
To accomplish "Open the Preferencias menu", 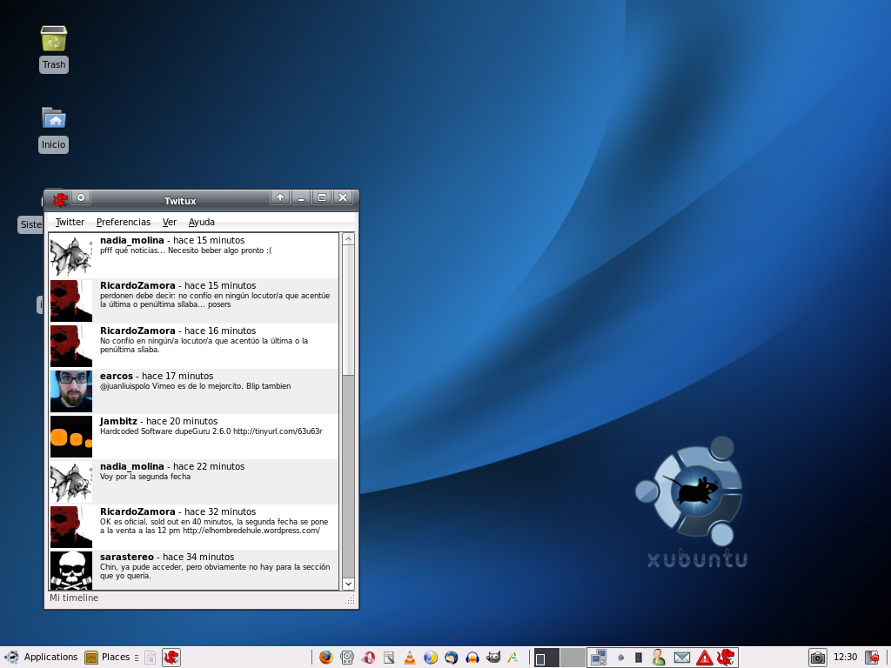I will click(x=124, y=222).
